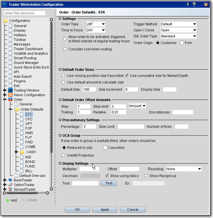Click the page icon beside API
The height and width of the screenshot is (218, 213).
pyautogui.click(x=11, y=72)
